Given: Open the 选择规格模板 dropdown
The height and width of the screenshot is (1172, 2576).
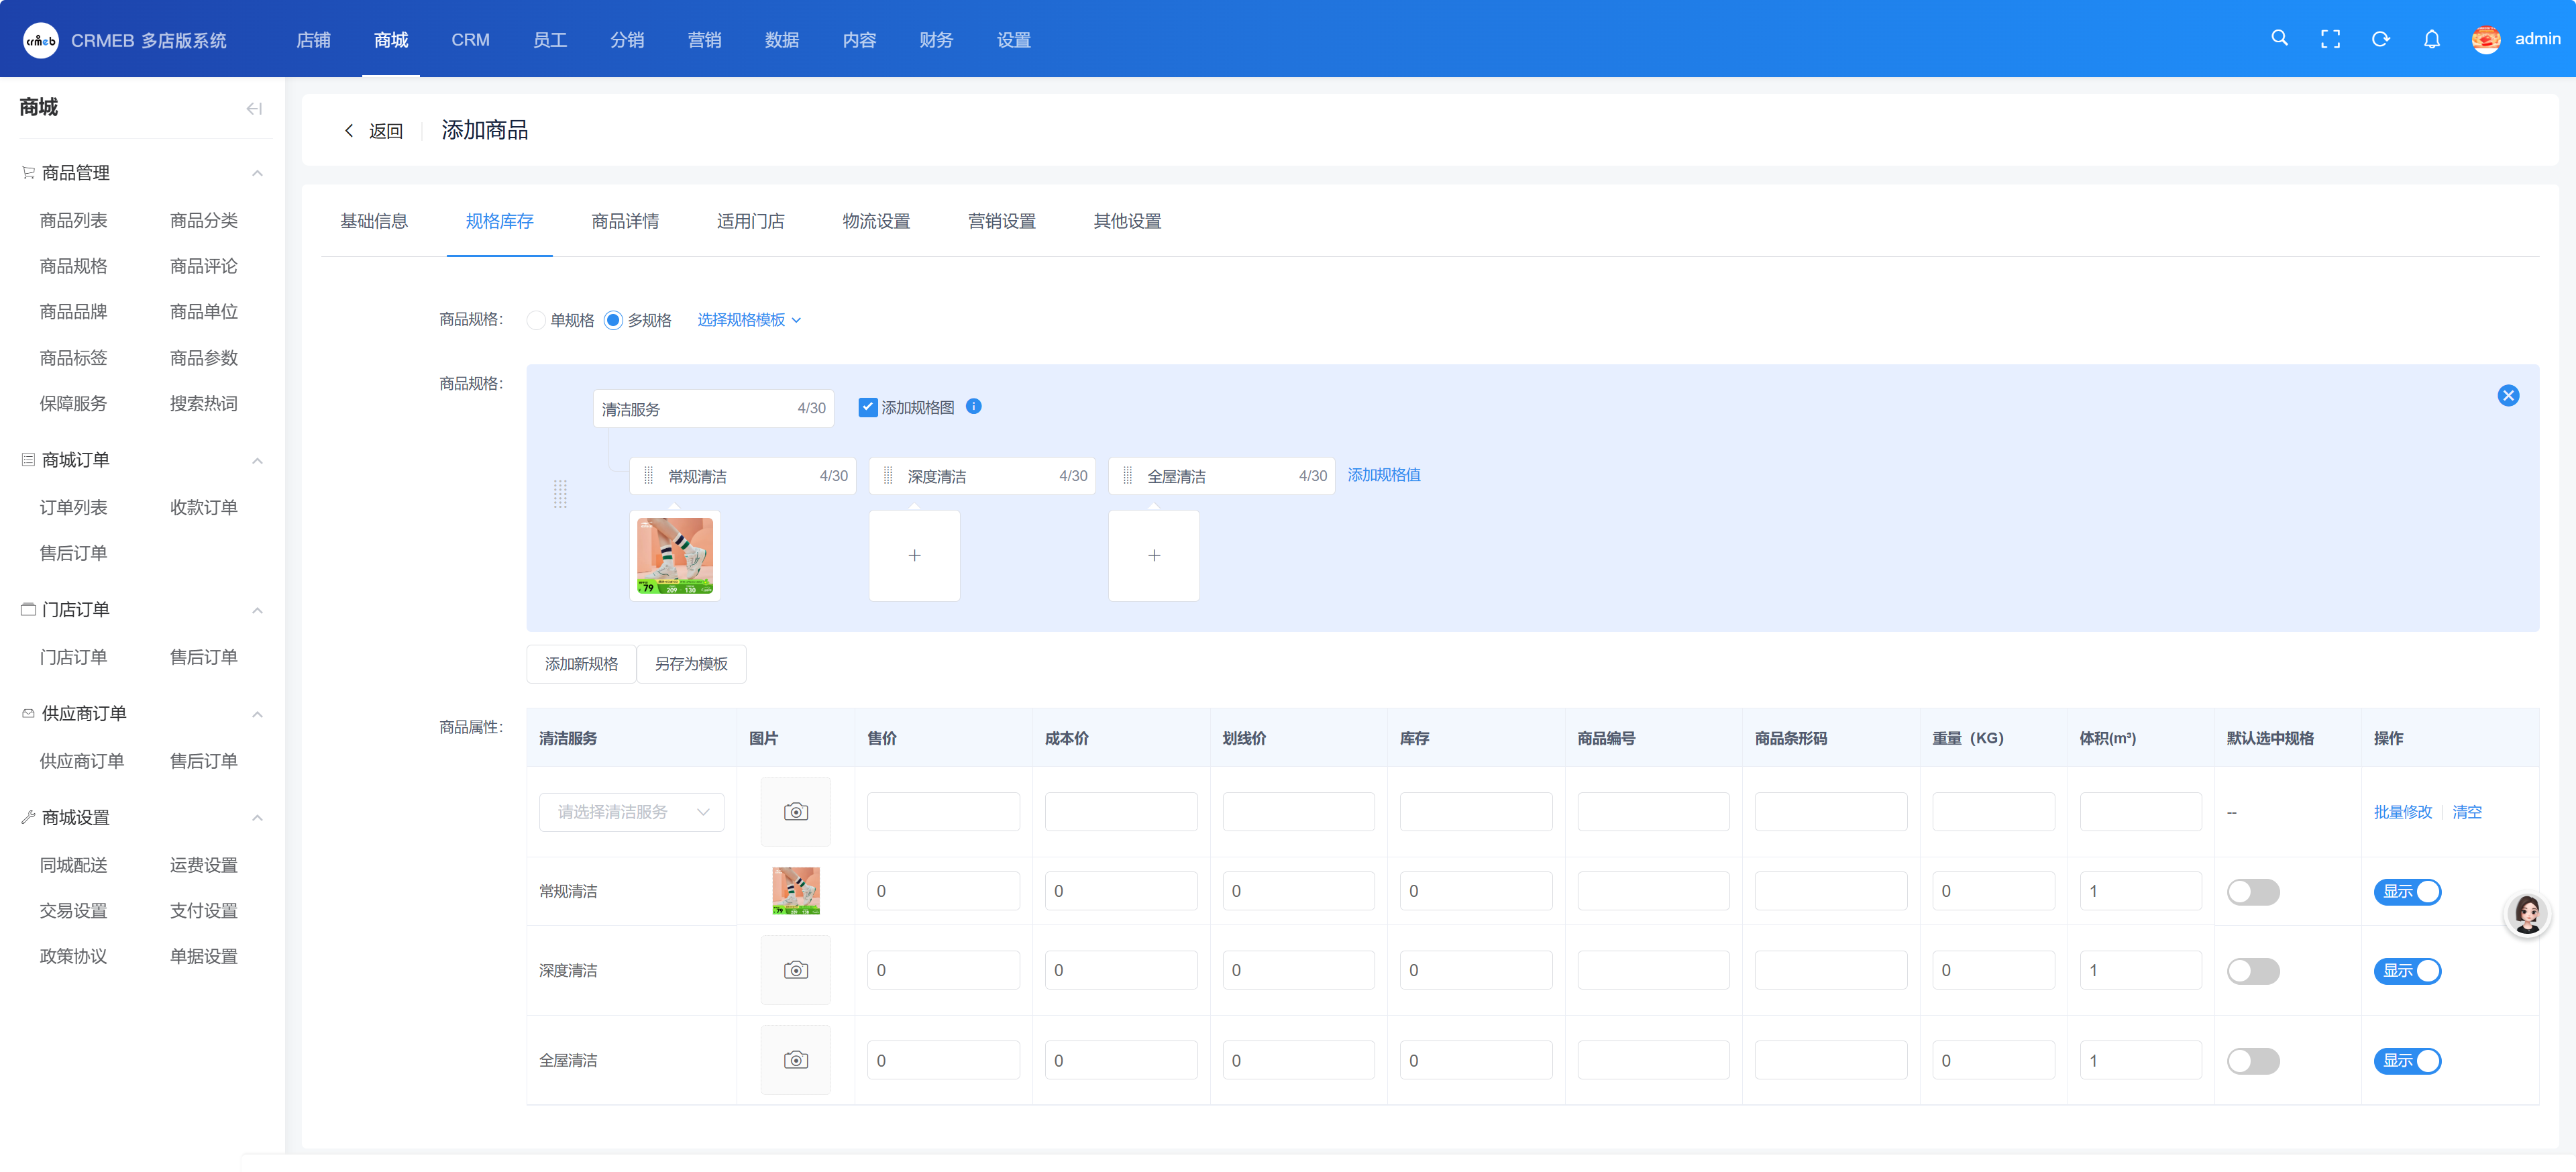Looking at the screenshot, I should (x=749, y=320).
